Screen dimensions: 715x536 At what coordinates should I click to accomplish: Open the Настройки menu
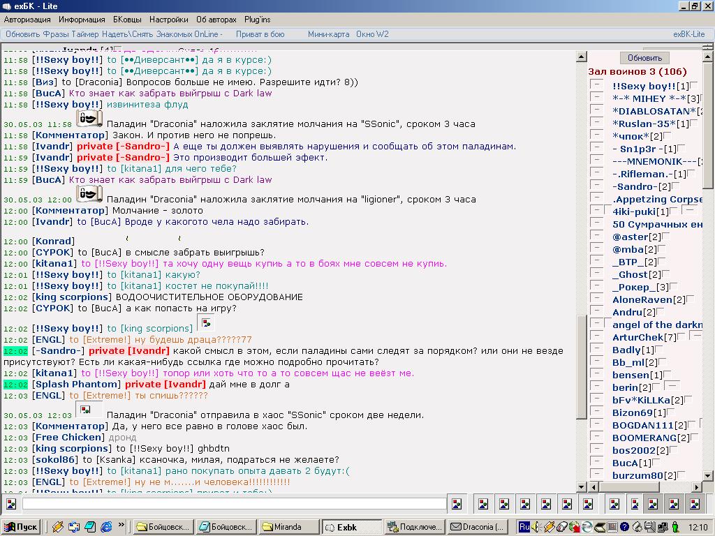tap(169, 20)
